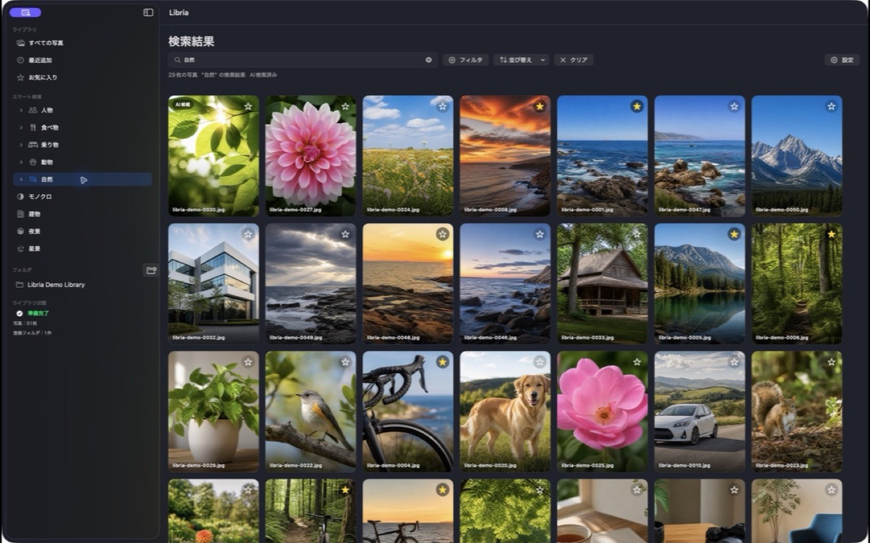Click the 準備完了 library status
The height and width of the screenshot is (543, 870).
point(38,314)
